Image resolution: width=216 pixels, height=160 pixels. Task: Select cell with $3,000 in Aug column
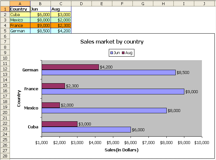61,14
